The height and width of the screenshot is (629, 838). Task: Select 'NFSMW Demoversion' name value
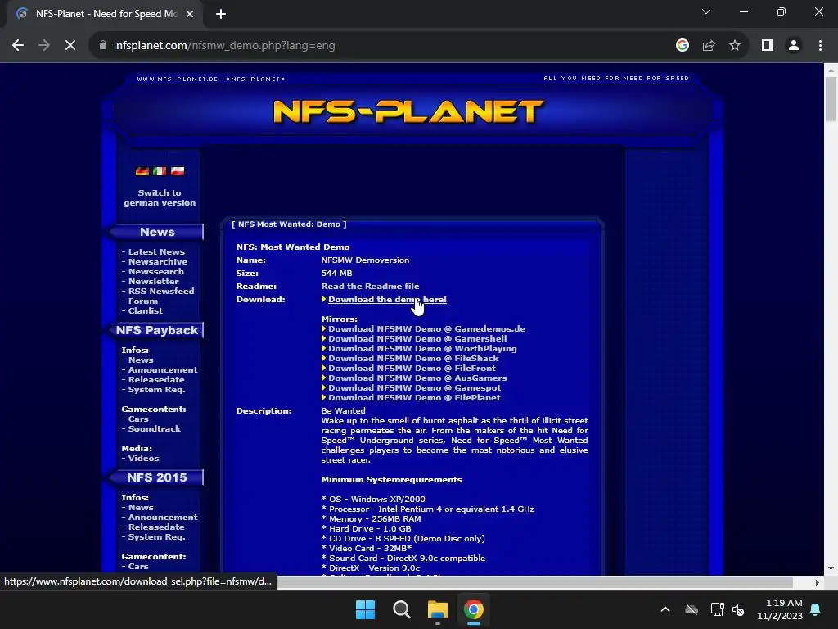tap(365, 260)
